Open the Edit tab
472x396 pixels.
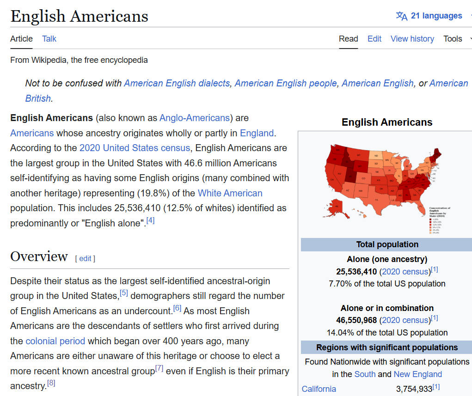pos(374,39)
